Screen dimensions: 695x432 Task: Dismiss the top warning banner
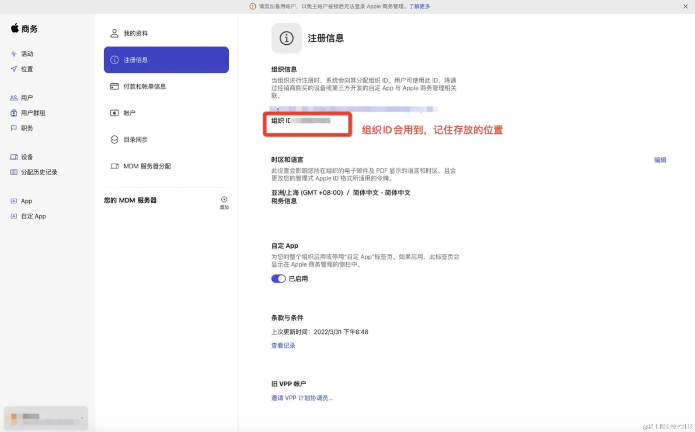coord(685,6)
